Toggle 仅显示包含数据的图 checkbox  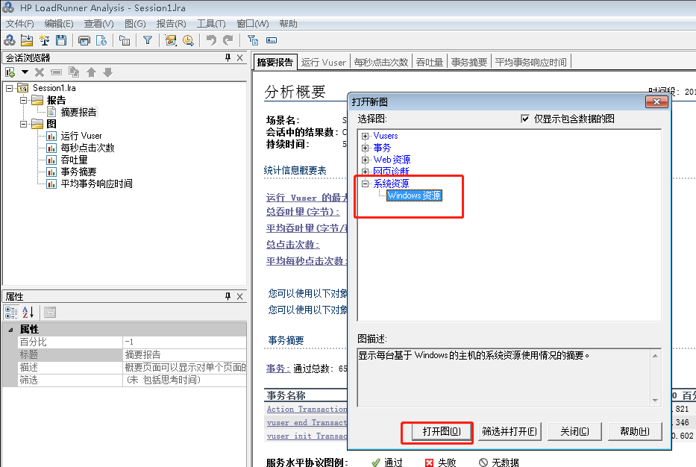(x=525, y=119)
